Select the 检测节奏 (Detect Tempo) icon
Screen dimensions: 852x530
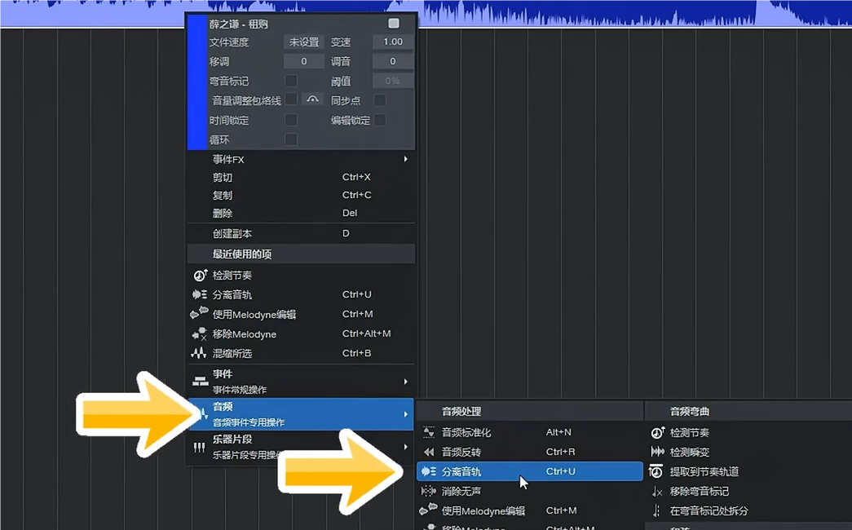click(199, 276)
